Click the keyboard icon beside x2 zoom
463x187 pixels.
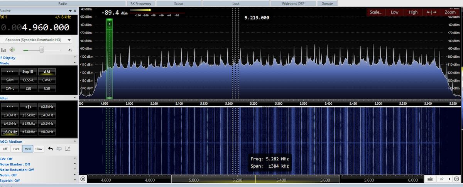pos(430,179)
